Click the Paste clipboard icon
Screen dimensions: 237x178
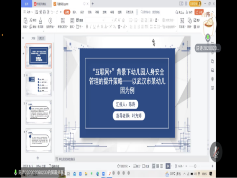point(25,20)
